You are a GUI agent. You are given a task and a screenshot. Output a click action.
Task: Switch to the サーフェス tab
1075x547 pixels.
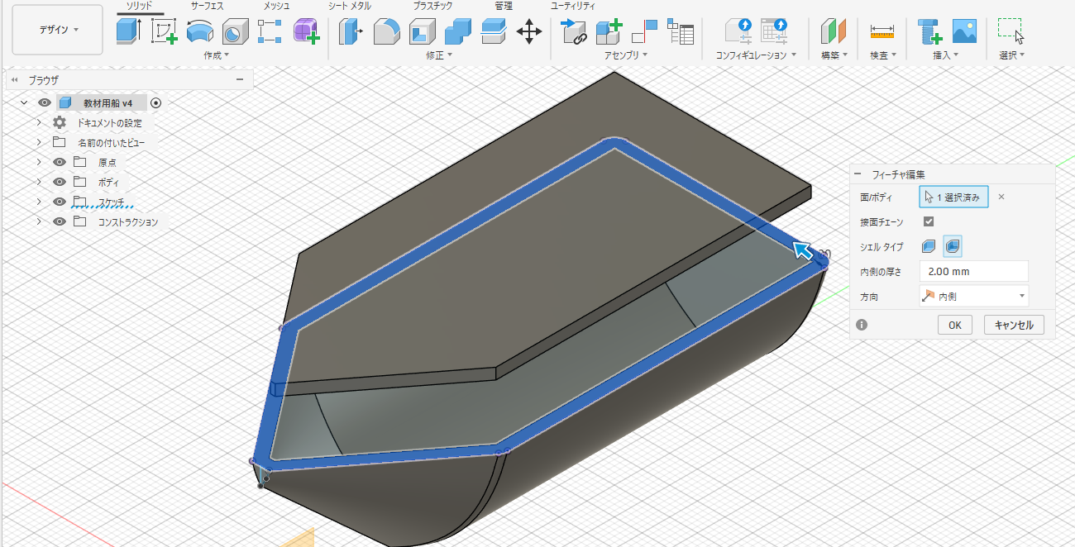click(x=207, y=6)
